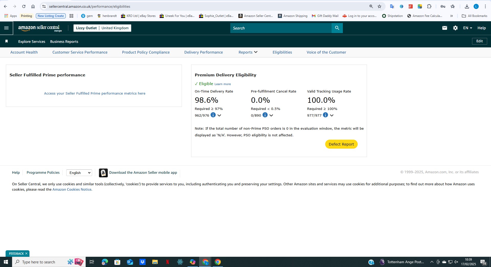Click the browser address bar URL
Viewport: 491px width, 267px height.
click(x=90, y=6)
